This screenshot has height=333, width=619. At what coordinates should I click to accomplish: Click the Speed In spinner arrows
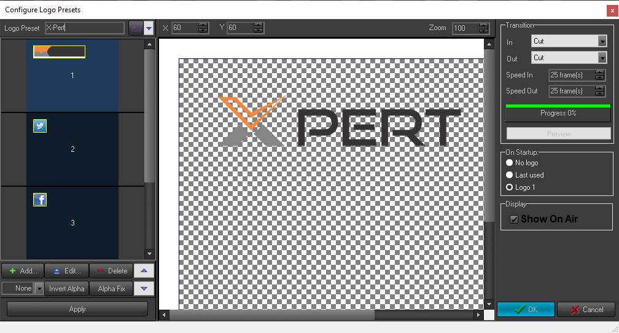coord(599,75)
